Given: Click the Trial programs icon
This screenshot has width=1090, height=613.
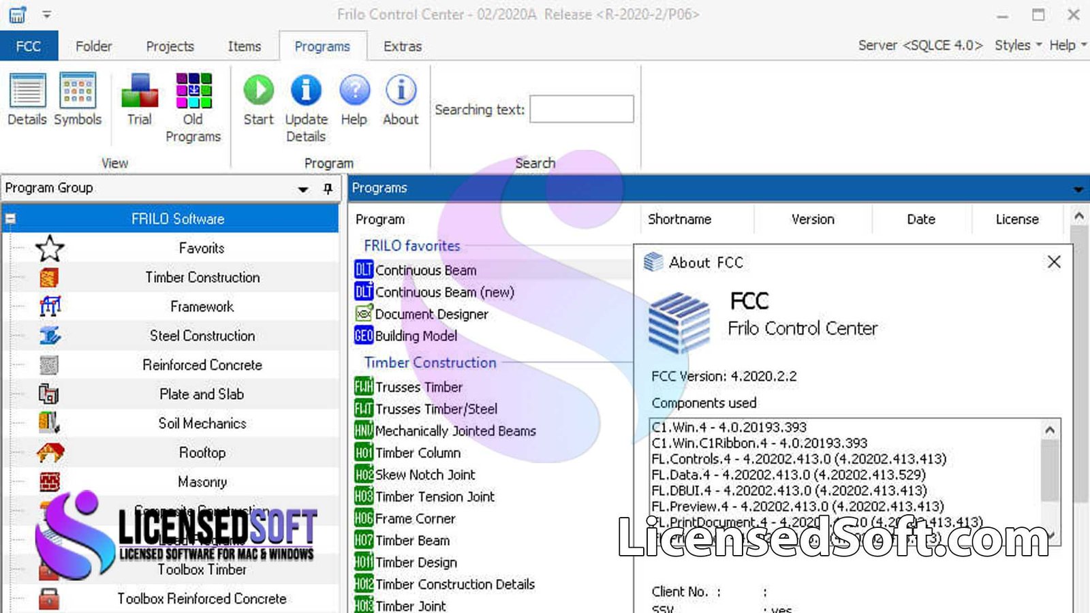Looking at the screenshot, I should 140,99.
